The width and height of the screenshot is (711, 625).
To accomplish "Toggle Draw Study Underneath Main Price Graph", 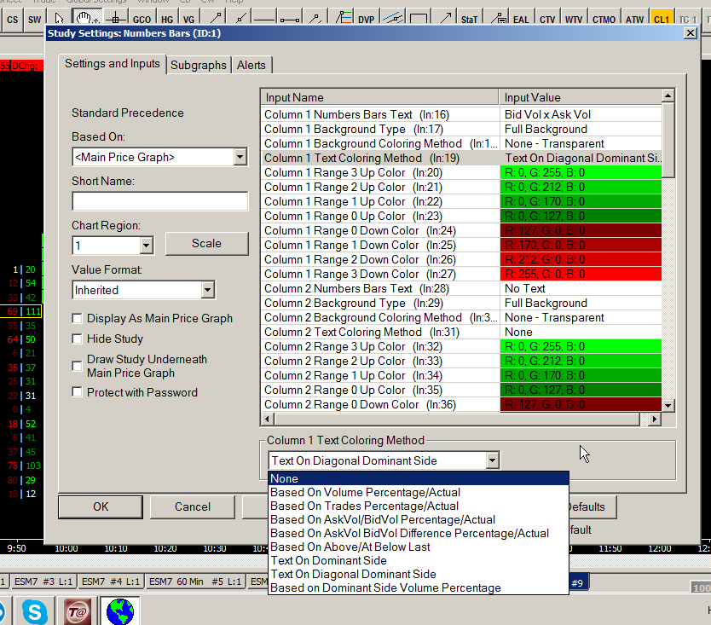I will (x=77, y=366).
